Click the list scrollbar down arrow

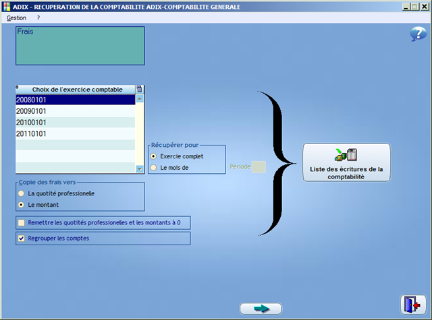140,169
